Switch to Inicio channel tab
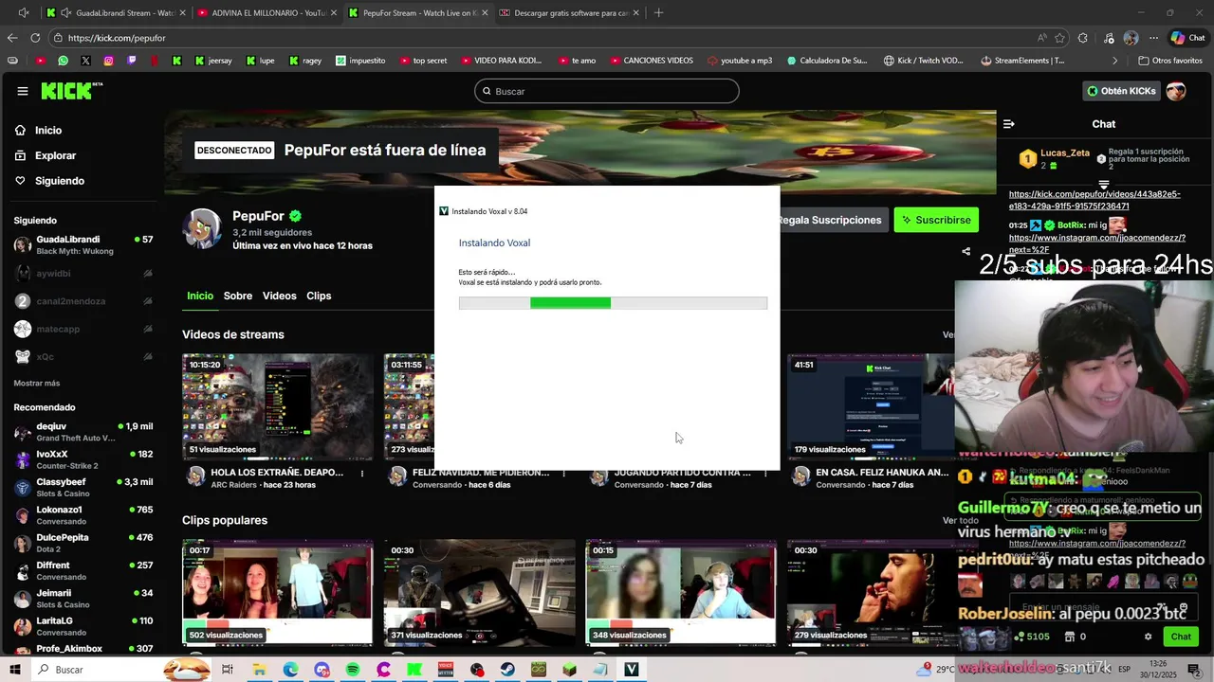The width and height of the screenshot is (1214, 682). (200, 296)
